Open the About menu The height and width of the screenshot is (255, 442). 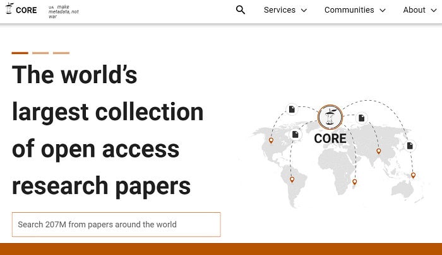pyautogui.click(x=414, y=10)
